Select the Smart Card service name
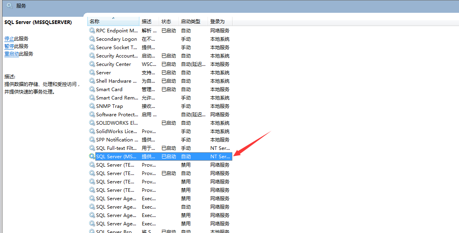459x233 pixels. click(x=109, y=90)
